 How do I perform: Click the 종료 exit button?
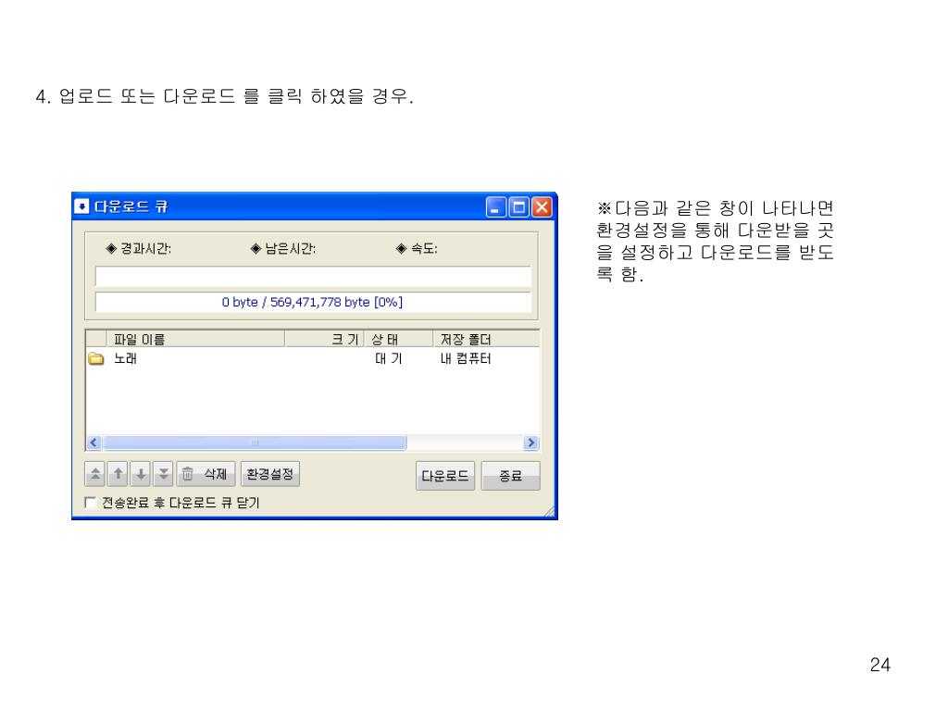click(510, 476)
